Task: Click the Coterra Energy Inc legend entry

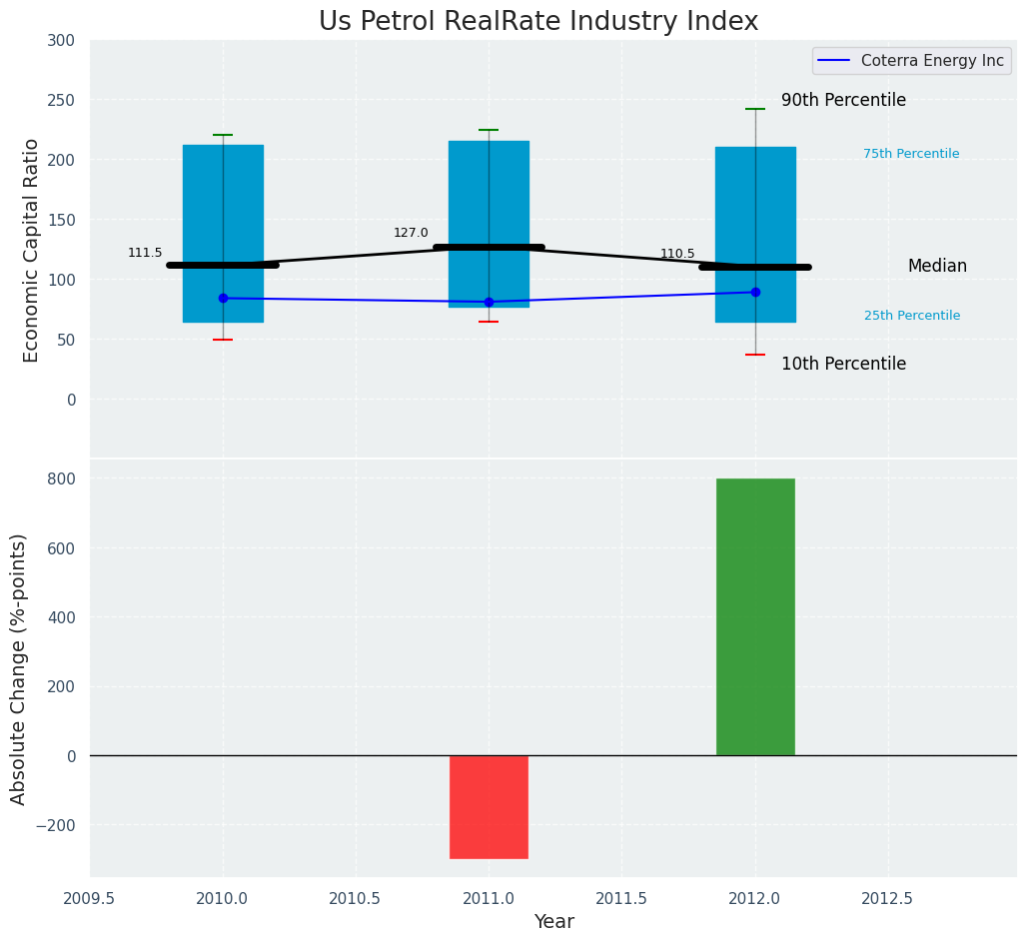Action: pyautogui.click(x=931, y=61)
